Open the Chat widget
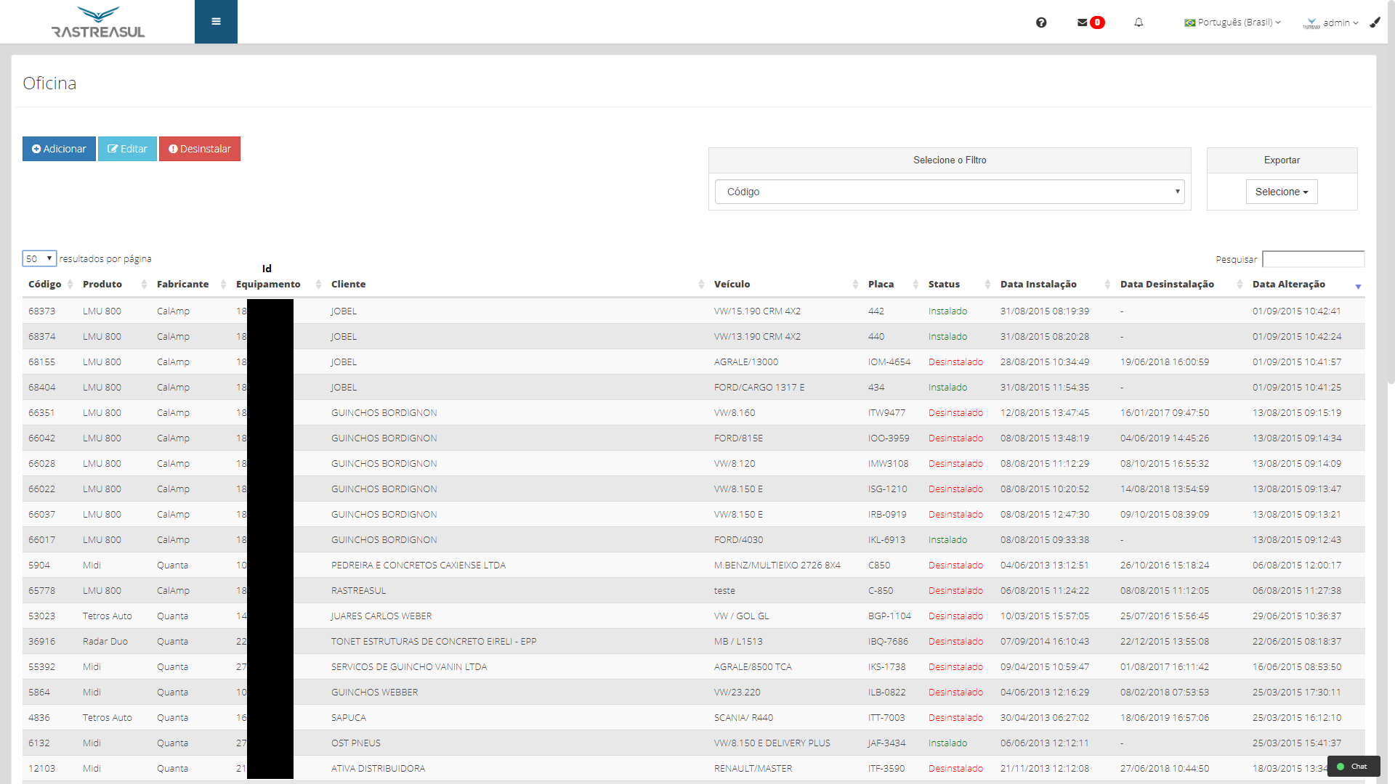 [x=1353, y=767]
